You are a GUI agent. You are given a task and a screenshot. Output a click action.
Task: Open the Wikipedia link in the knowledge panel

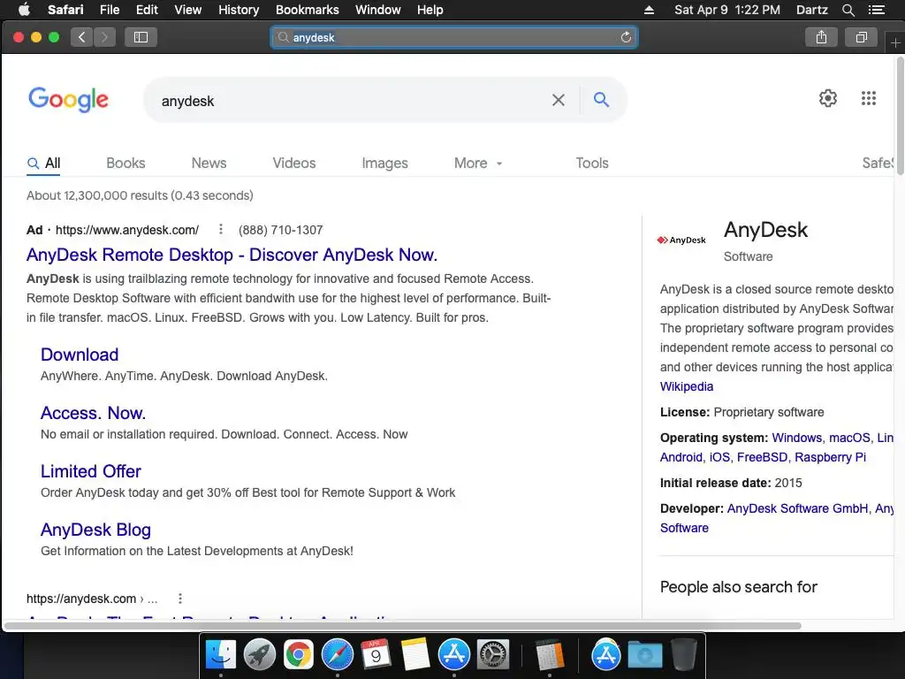click(x=686, y=386)
